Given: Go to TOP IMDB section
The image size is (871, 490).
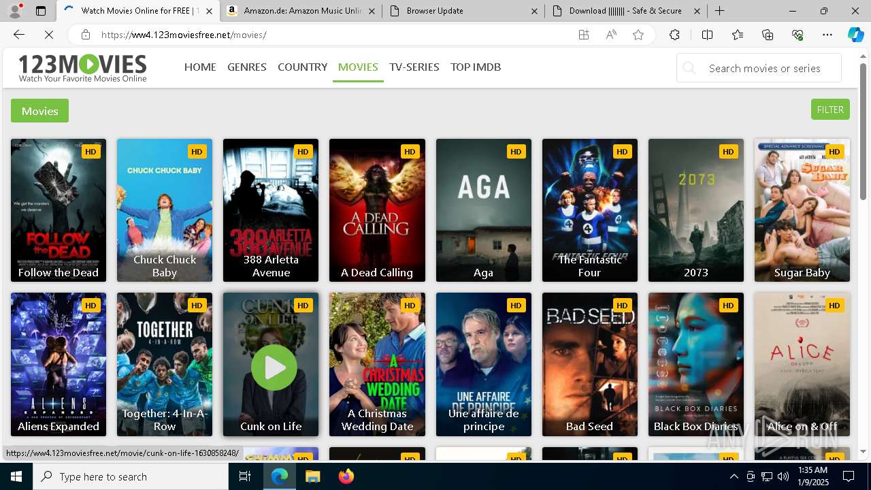Looking at the screenshot, I should click(476, 67).
